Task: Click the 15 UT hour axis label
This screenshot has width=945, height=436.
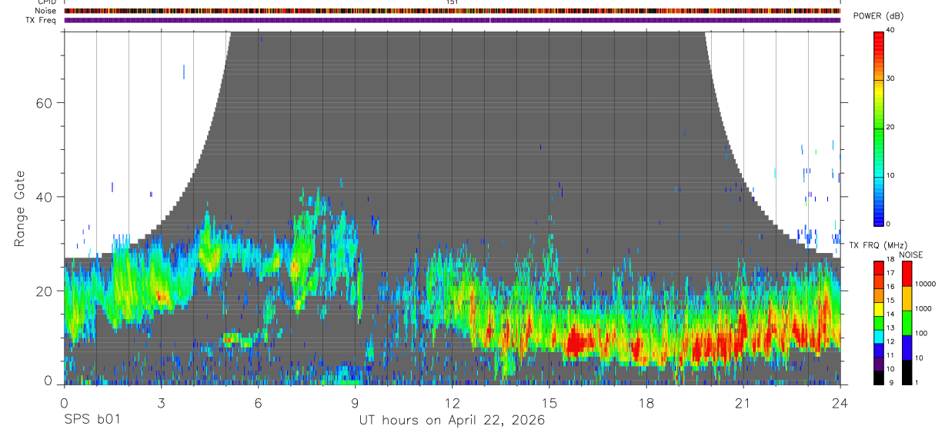Action: pos(549,403)
